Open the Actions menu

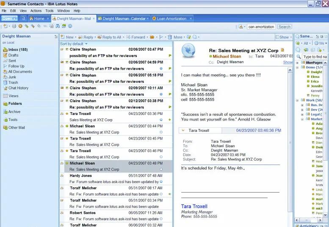36,11
